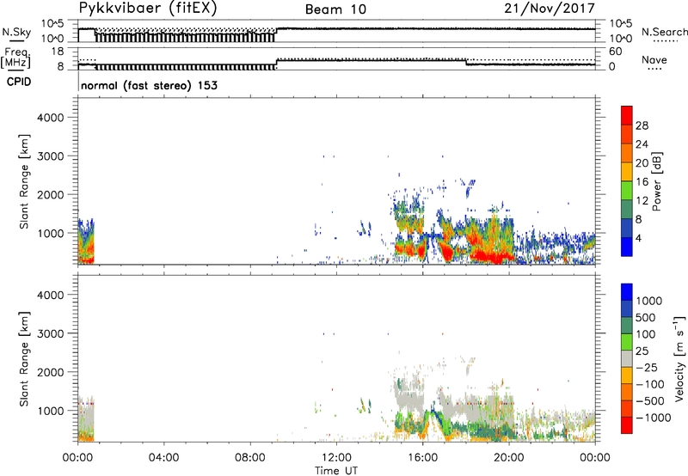Image resolution: width=688 pixels, height=476 pixels.
Task: Click the '04:00' time tick label
Action: 163,458
